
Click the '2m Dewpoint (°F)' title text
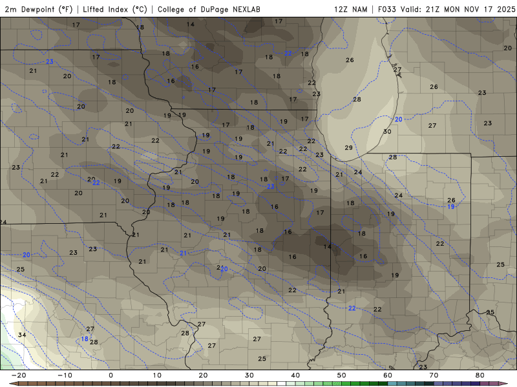pyautogui.click(x=39, y=9)
